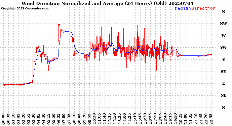Click the 08:10 time label

point(74,119)
